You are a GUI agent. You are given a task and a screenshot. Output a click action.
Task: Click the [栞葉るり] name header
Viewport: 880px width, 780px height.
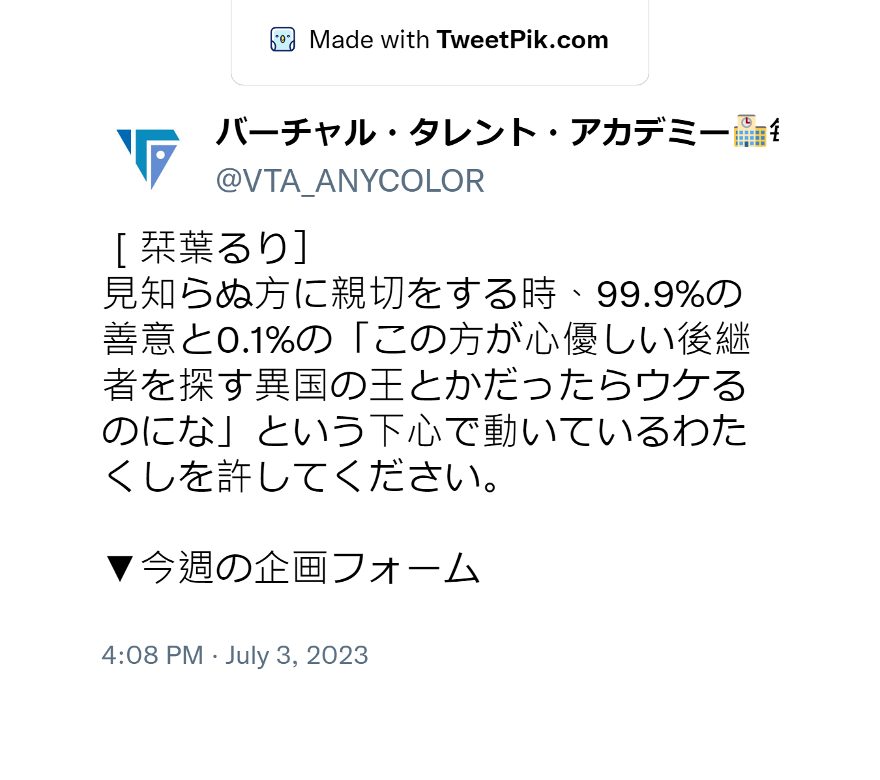coord(210,248)
